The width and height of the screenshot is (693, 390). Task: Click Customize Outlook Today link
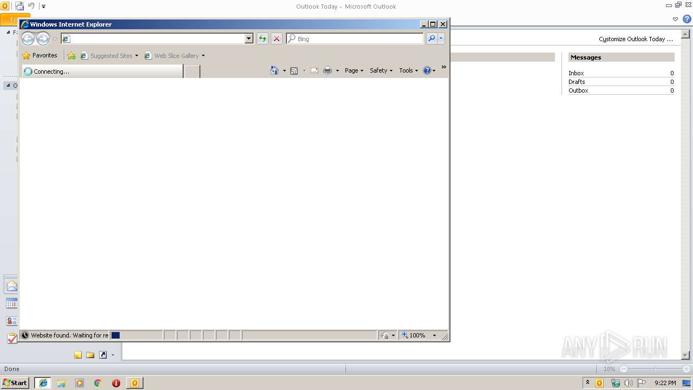[636, 39]
